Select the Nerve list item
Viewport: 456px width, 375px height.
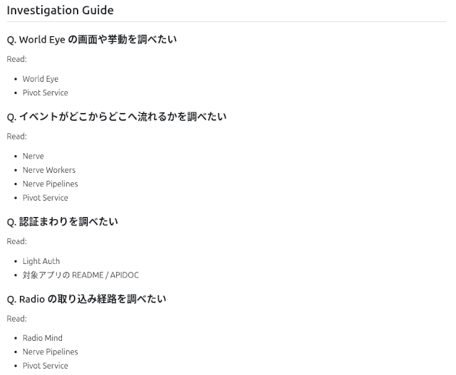coord(33,156)
